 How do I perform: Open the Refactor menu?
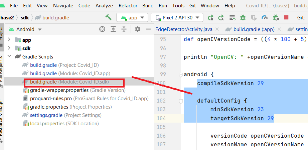128,6
